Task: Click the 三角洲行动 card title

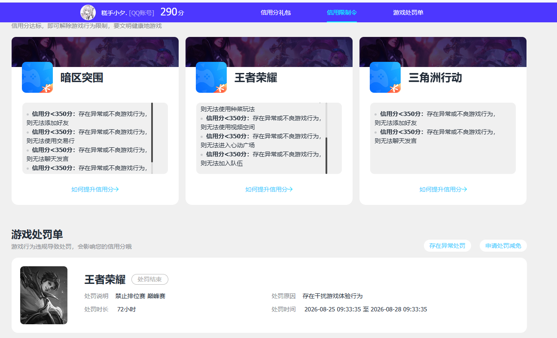Action: coord(435,78)
